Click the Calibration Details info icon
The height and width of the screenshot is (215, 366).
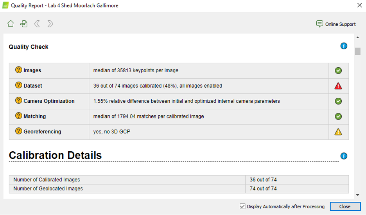344,156
